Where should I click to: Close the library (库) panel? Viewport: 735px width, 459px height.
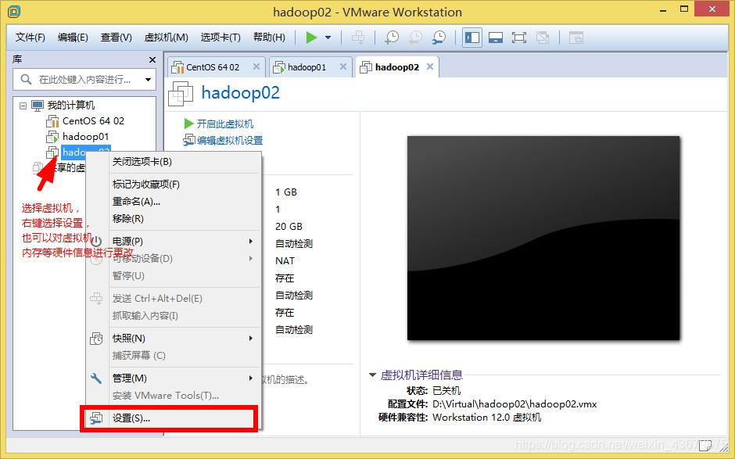click(x=152, y=59)
